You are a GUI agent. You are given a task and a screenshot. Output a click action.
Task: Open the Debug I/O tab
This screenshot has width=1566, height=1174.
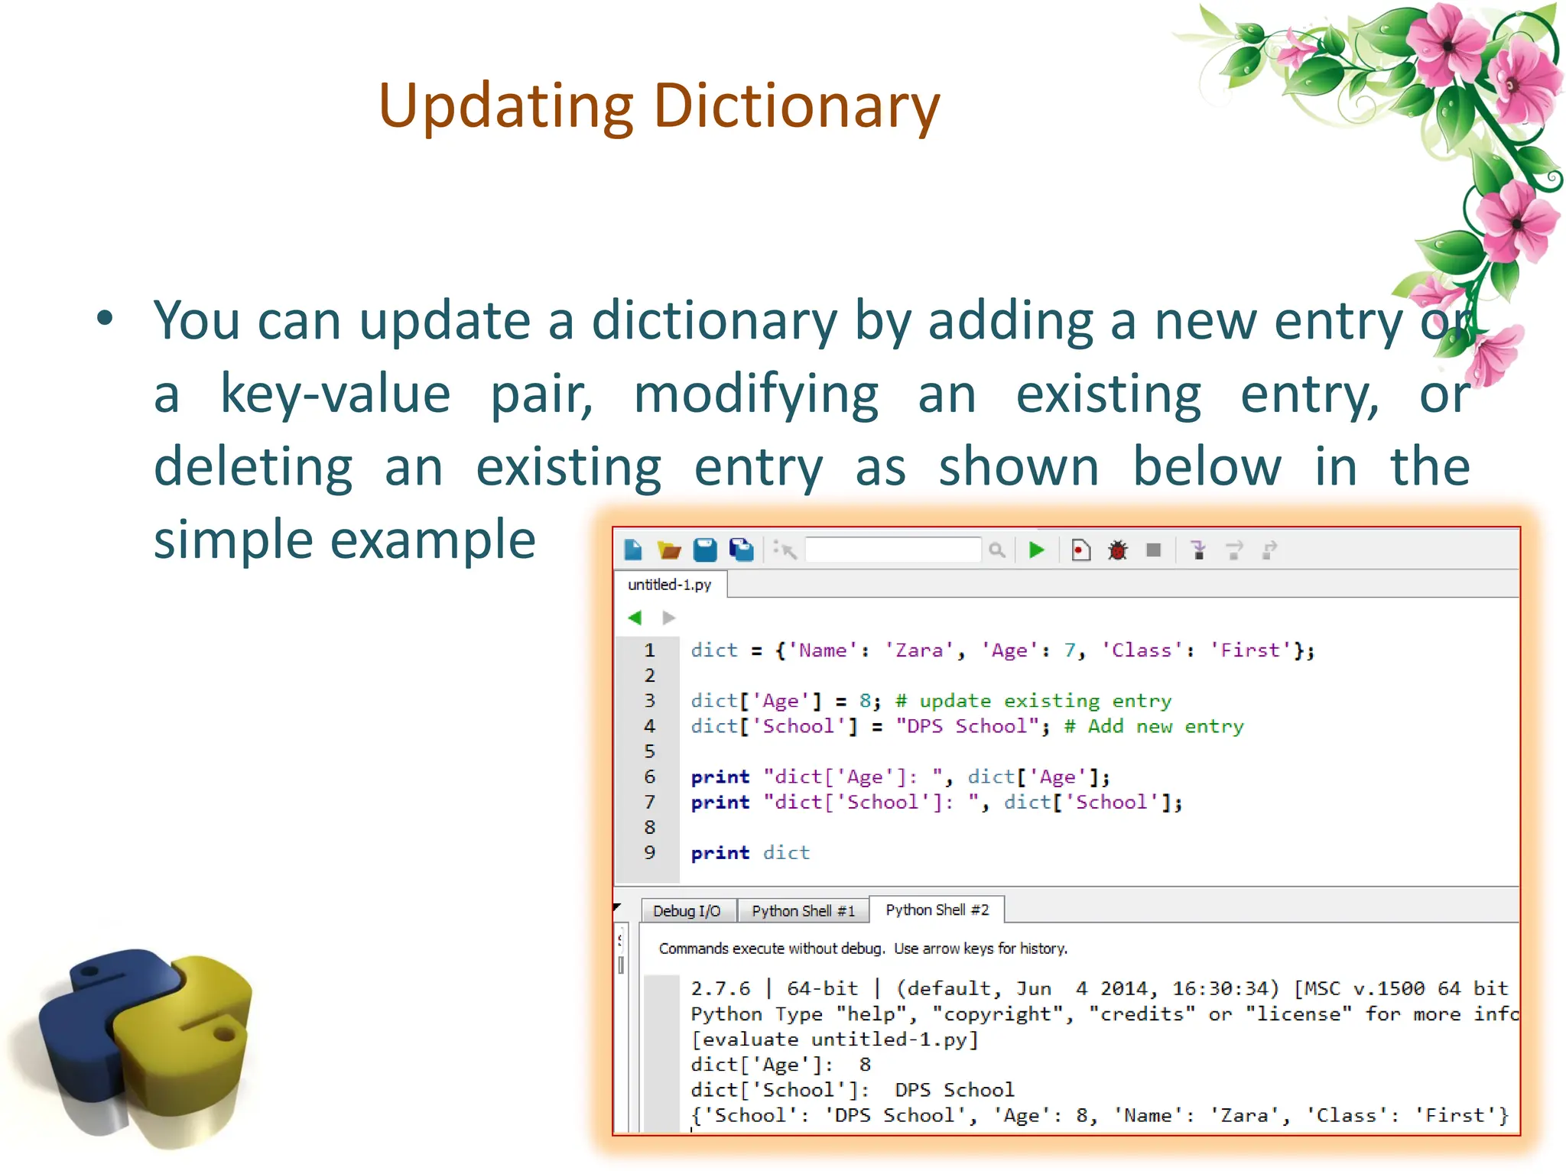687,911
